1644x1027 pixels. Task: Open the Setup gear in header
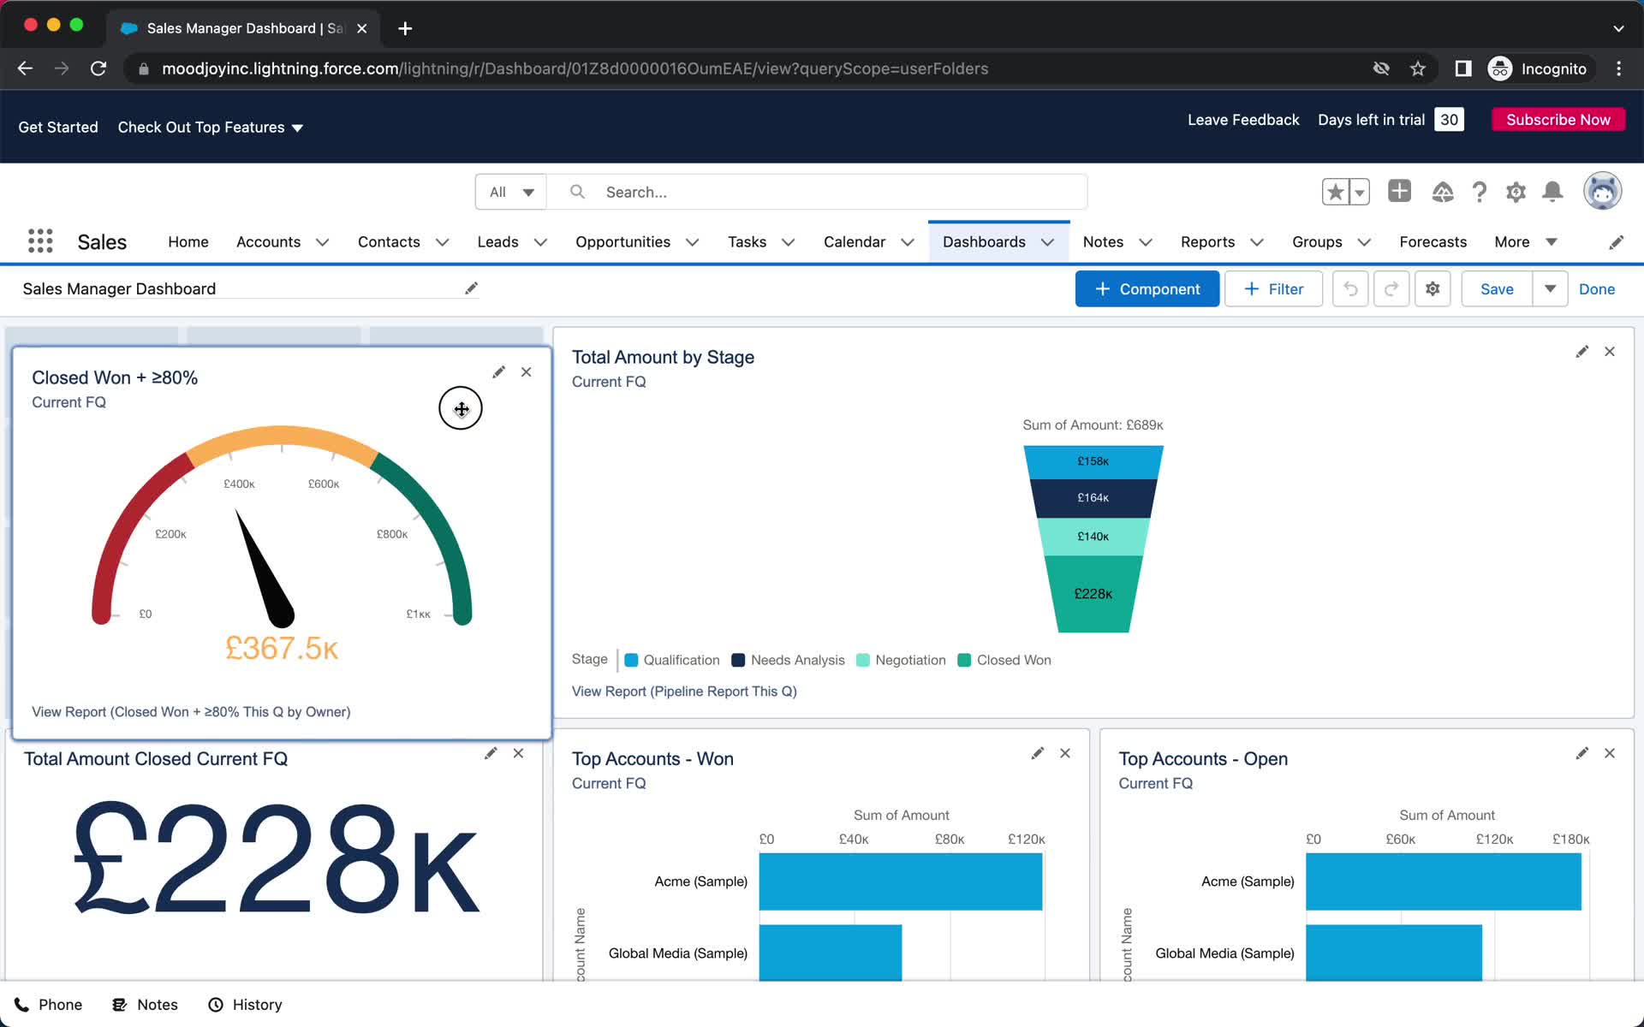1516,192
